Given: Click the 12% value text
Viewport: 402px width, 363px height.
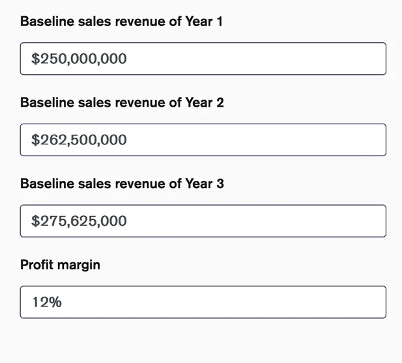Looking at the screenshot, I should click(x=47, y=302).
